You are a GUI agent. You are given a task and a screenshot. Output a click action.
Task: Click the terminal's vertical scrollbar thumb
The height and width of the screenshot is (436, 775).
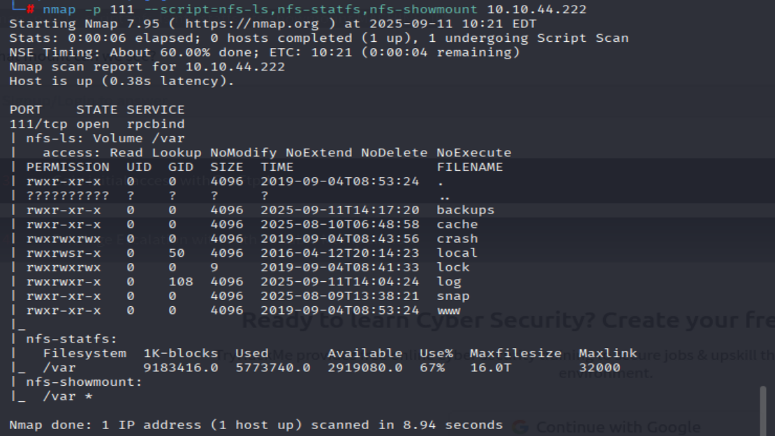[x=763, y=411]
